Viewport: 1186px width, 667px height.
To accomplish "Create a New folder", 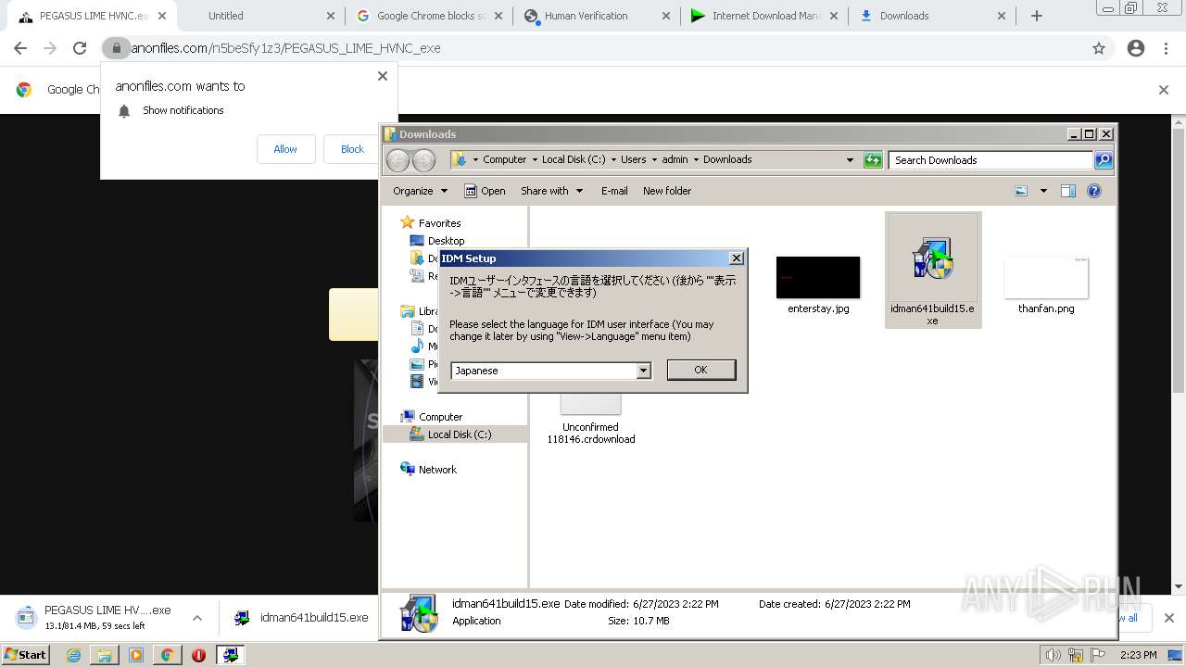I will [667, 191].
